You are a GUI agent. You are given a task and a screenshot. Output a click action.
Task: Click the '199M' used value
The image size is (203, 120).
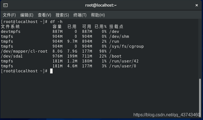tap(72, 56)
